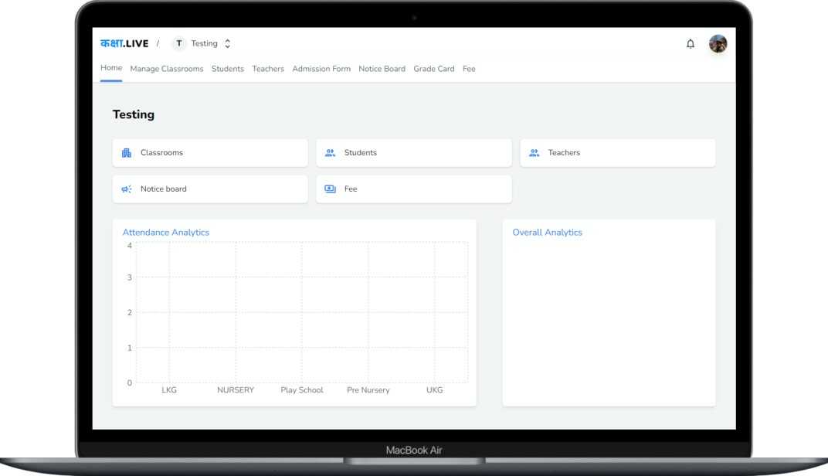Screen dimensions: 828x476
Task: Click the Notice board megaphone icon
Action: 127,189
